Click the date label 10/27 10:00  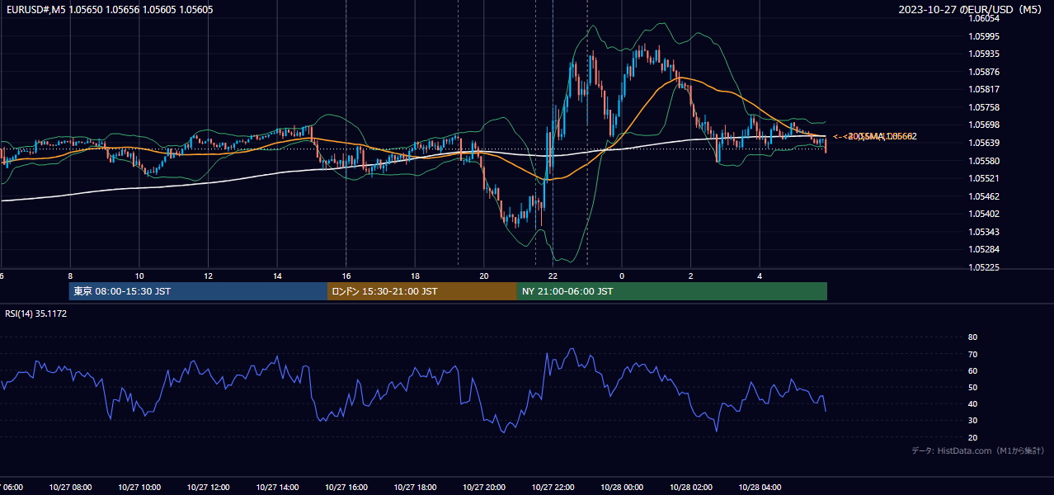(139, 488)
